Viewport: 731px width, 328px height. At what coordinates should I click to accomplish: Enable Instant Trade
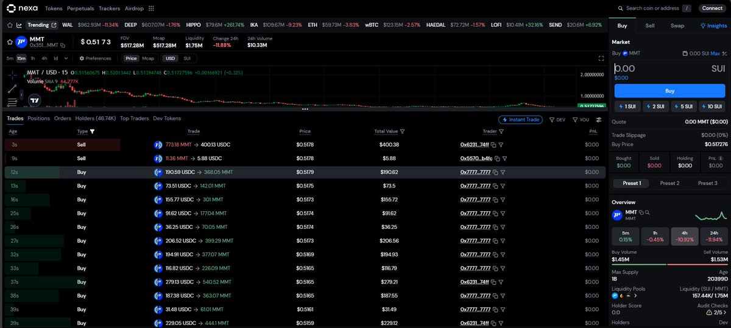coord(520,120)
